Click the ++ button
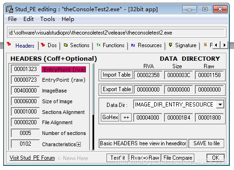 click(126, 117)
